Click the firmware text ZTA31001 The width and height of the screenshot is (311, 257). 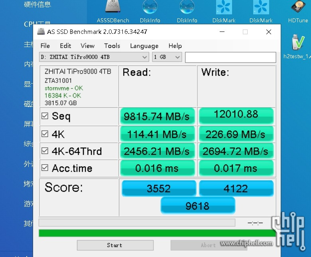pyautogui.click(x=58, y=80)
